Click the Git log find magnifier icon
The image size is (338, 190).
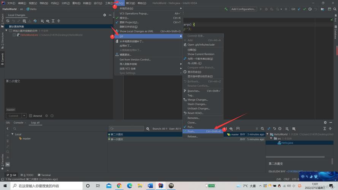[x=262, y=128]
